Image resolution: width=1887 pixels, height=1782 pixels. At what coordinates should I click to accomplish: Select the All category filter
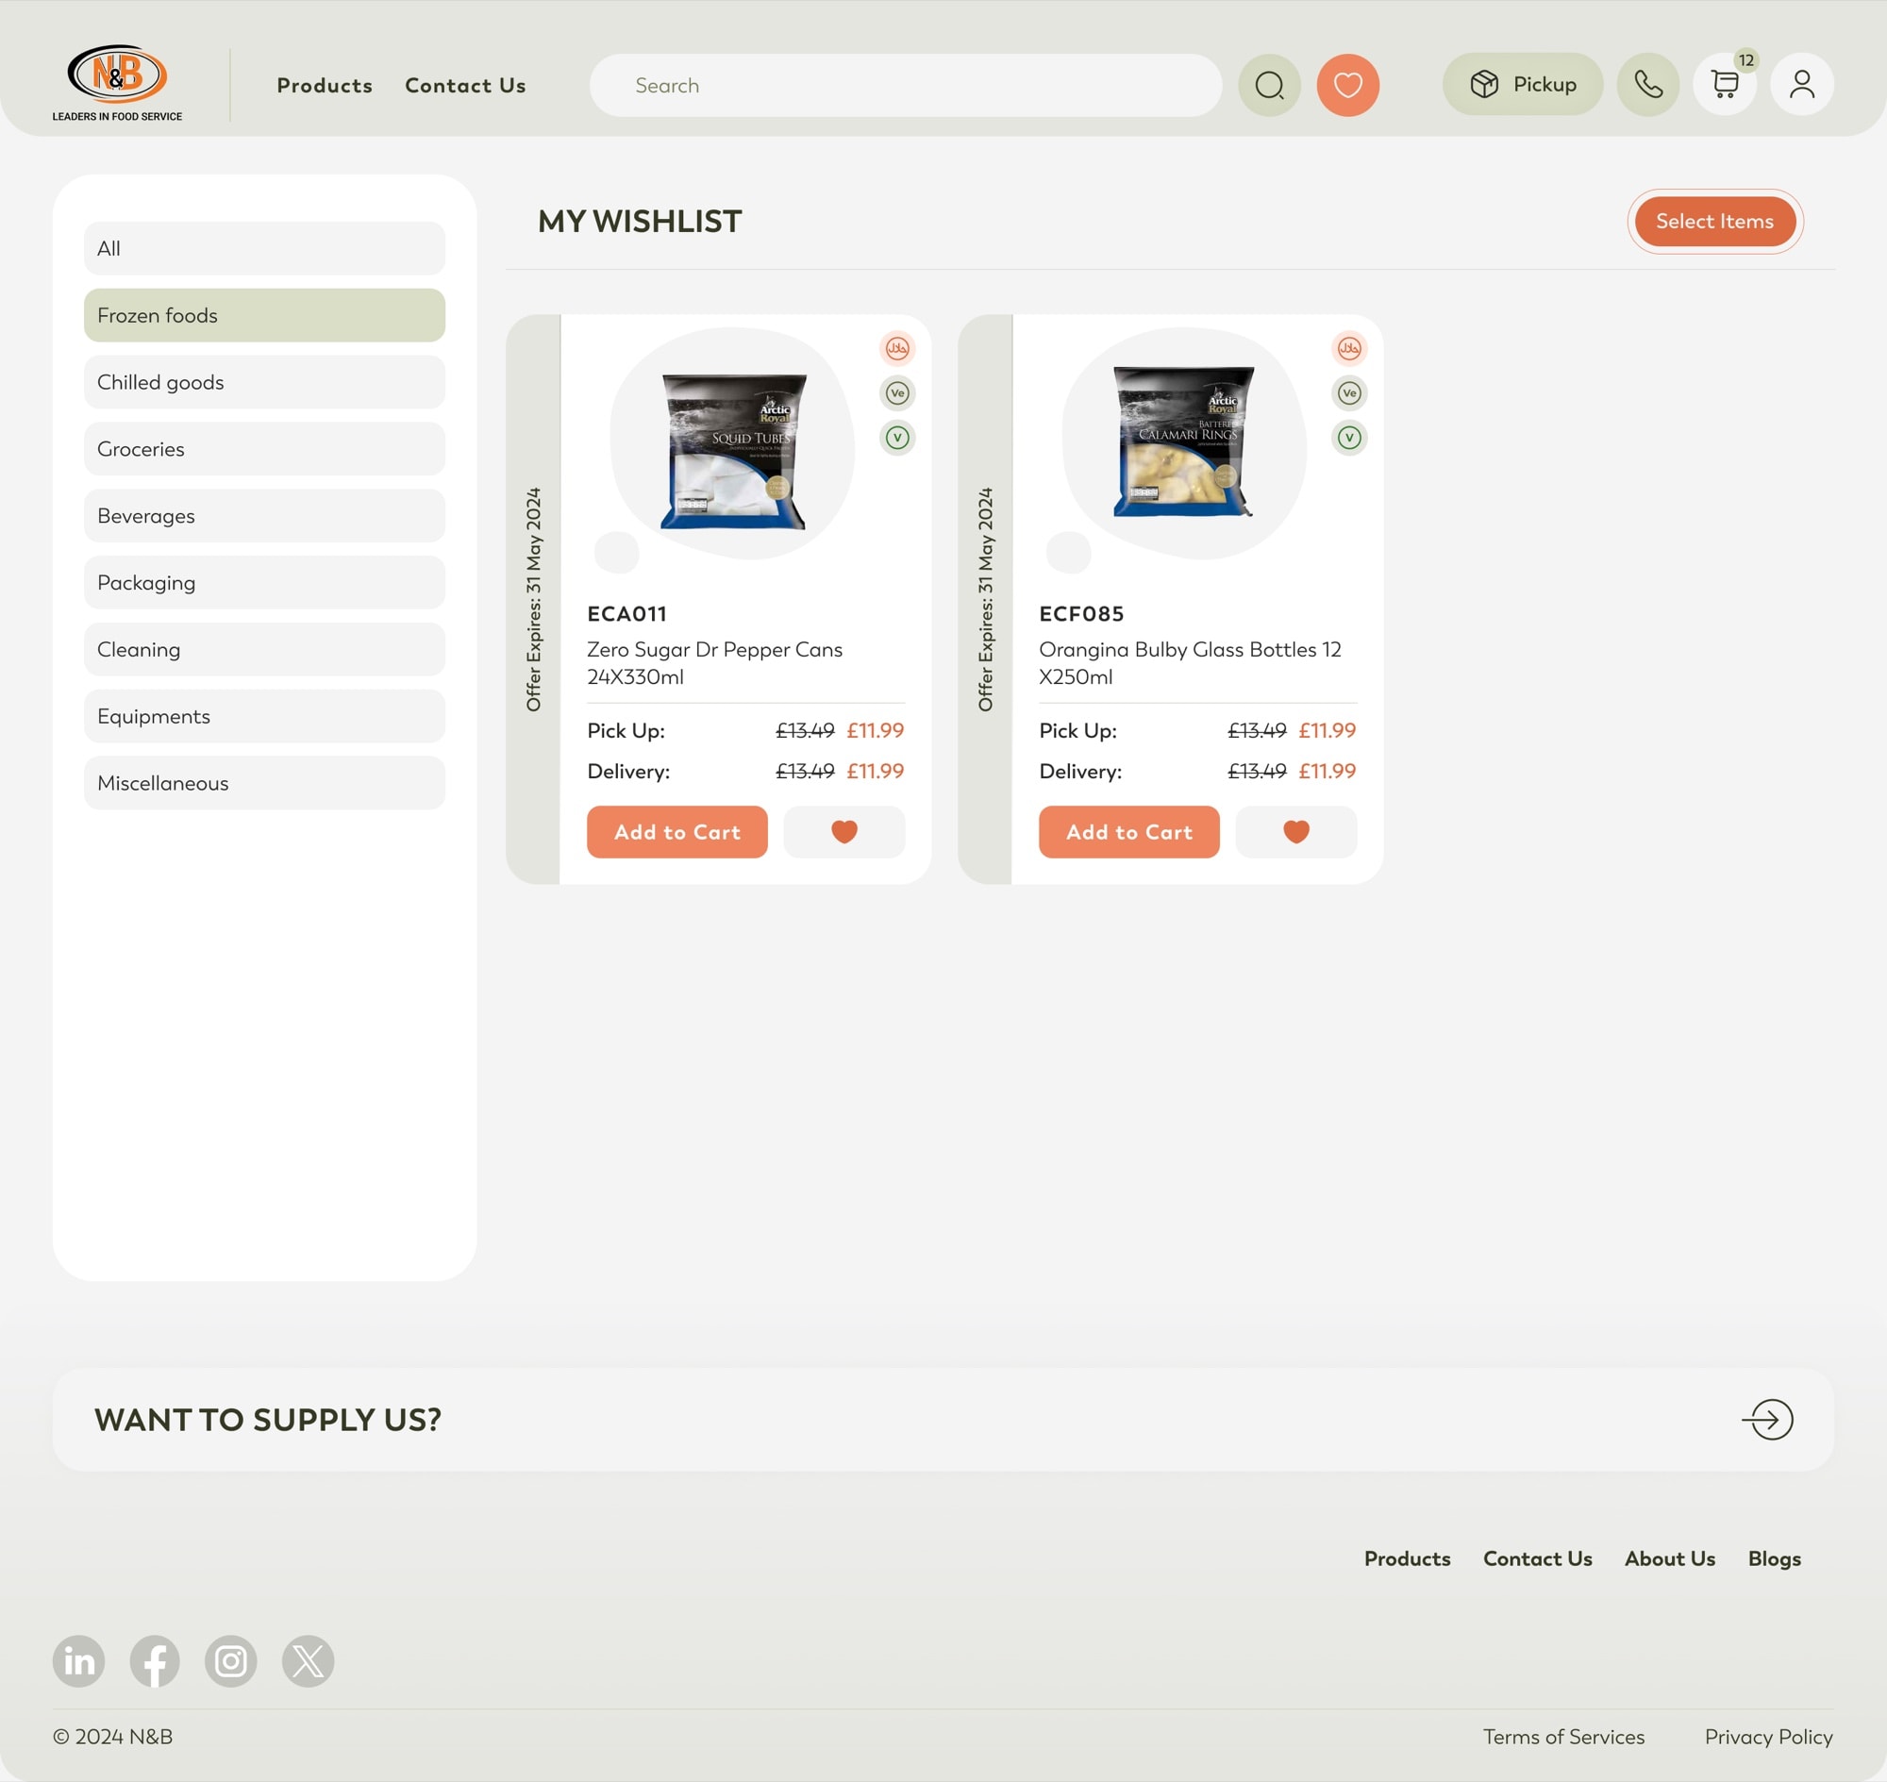point(264,249)
